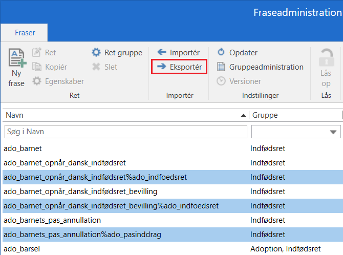Open Versioner history
Image resolution: width=343 pixels, height=255 pixels.
221,81
